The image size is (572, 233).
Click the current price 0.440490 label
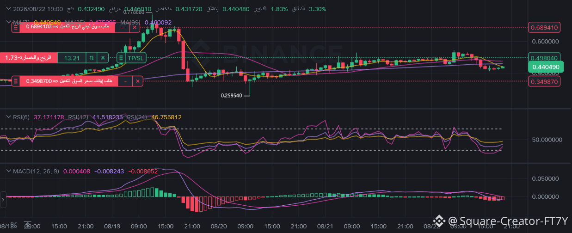point(546,67)
